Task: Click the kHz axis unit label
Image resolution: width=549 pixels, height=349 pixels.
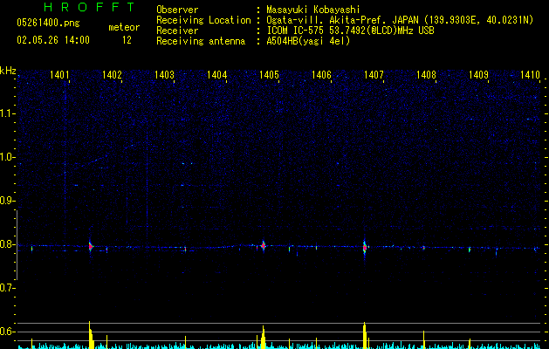Action: click(8, 71)
